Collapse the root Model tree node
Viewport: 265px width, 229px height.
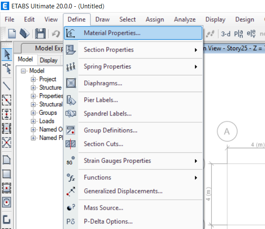pos(23,71)
